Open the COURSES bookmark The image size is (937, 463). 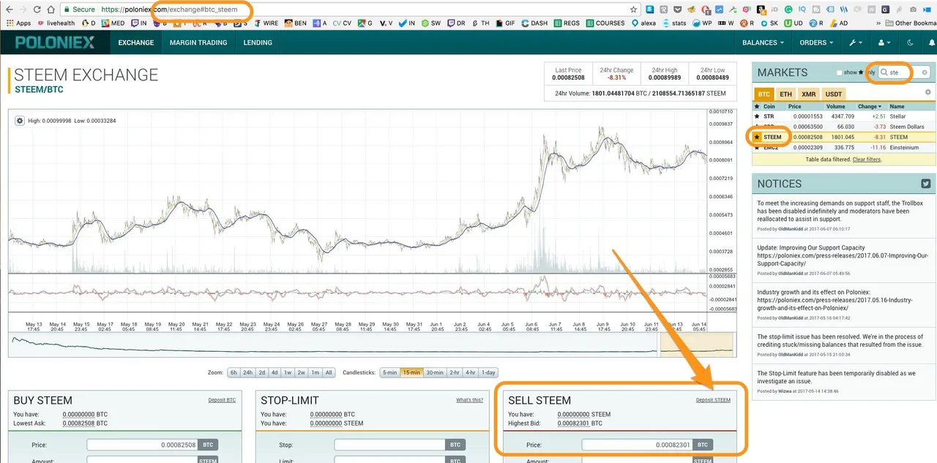[605, 23]
